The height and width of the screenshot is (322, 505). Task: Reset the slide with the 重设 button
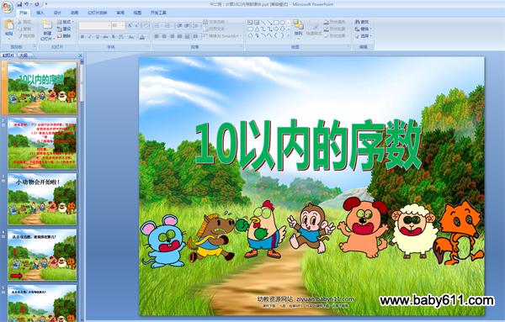(64, 29)
